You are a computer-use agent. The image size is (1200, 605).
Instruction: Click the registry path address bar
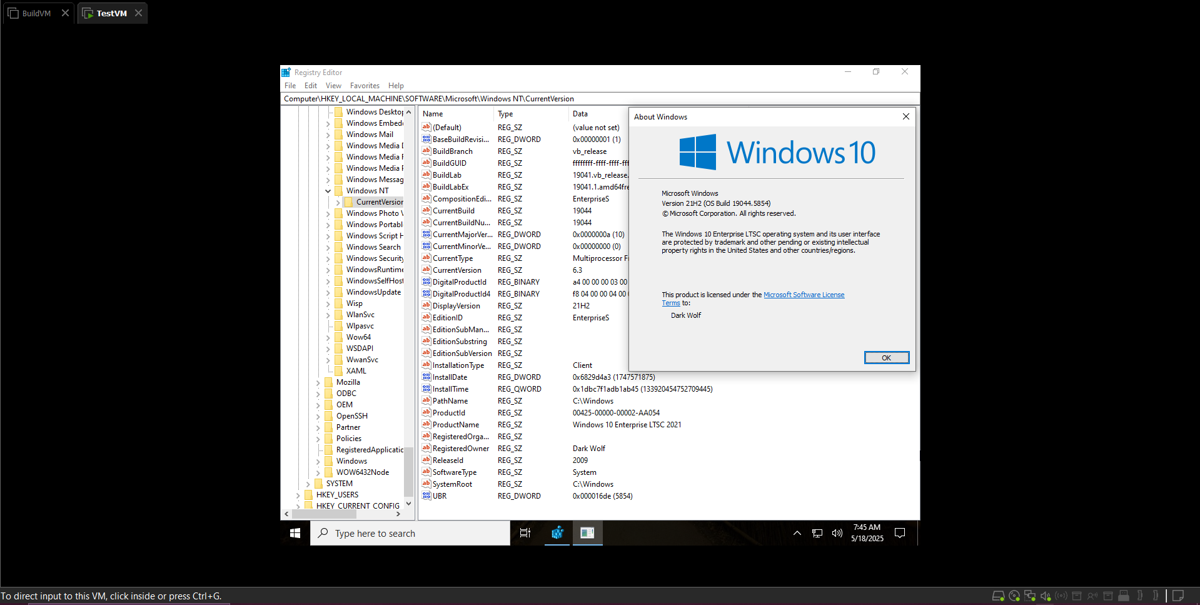click(x=600, y=99)
